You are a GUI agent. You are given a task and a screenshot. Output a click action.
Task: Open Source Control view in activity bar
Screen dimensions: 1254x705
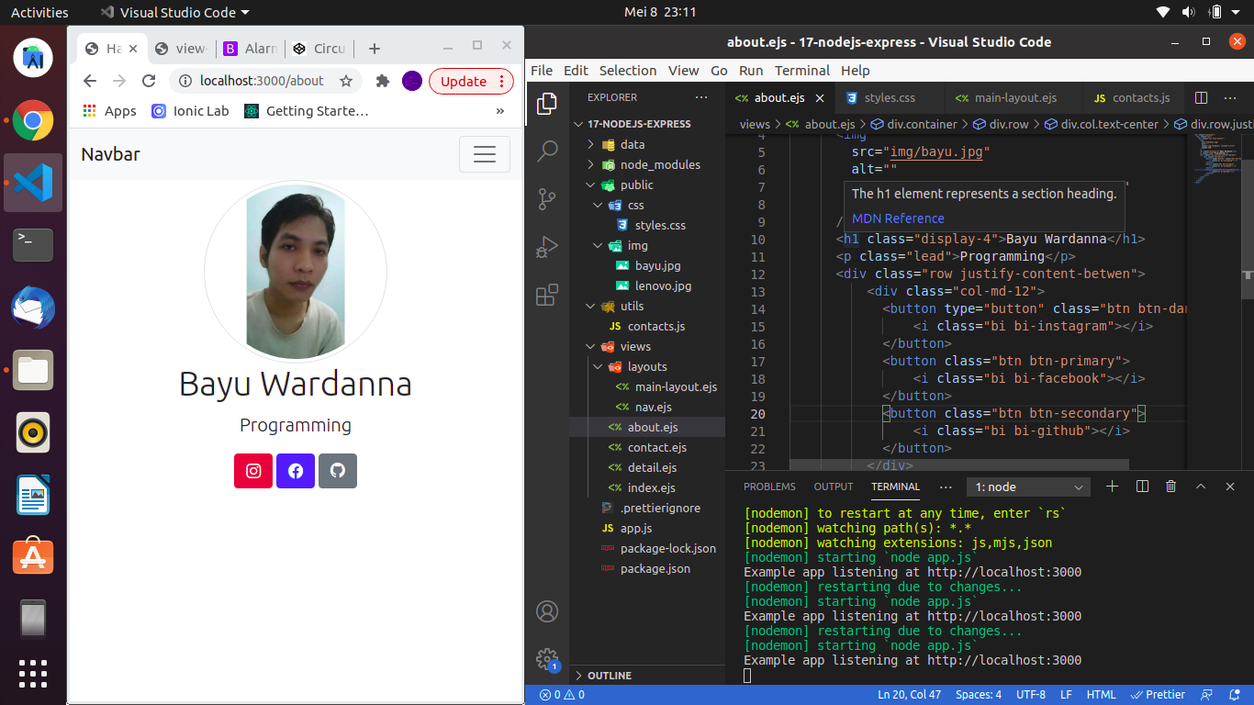(547, 198)
